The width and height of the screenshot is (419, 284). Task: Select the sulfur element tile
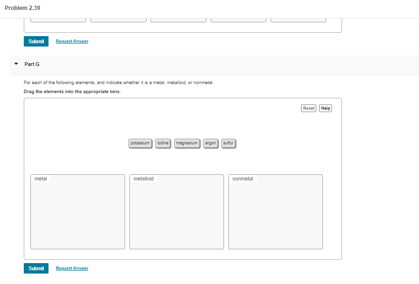(228, 143)
